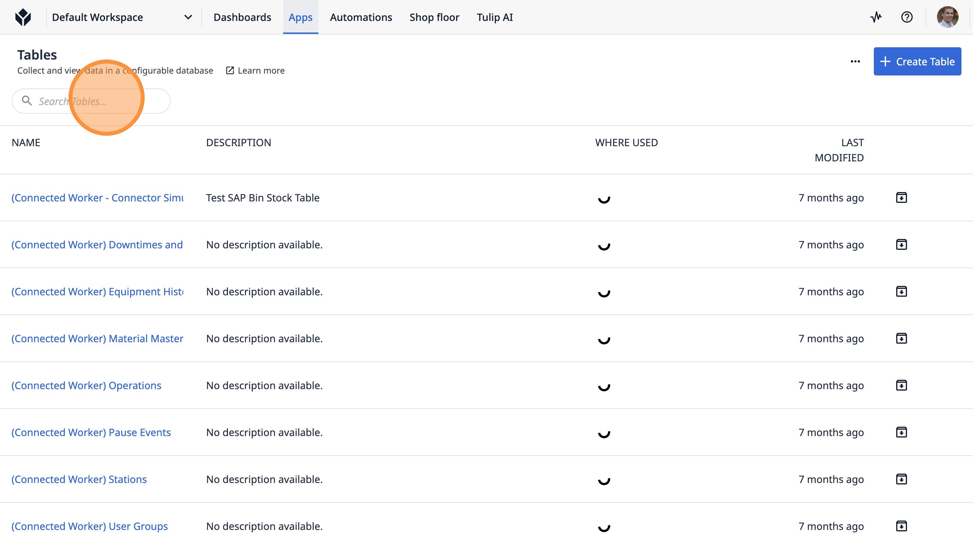The image size is (973, 544).
Task: Click archive icon for Stations table
Action: [x=901, y=479]
